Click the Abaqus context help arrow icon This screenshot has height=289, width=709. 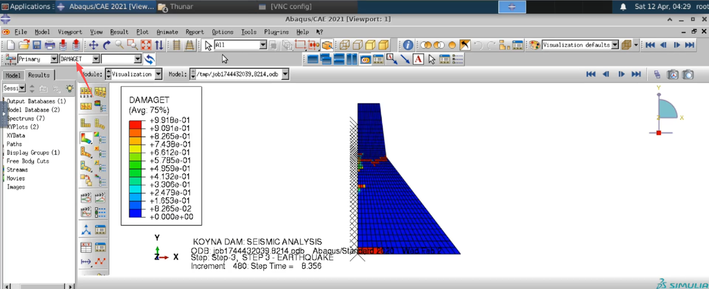320,32
